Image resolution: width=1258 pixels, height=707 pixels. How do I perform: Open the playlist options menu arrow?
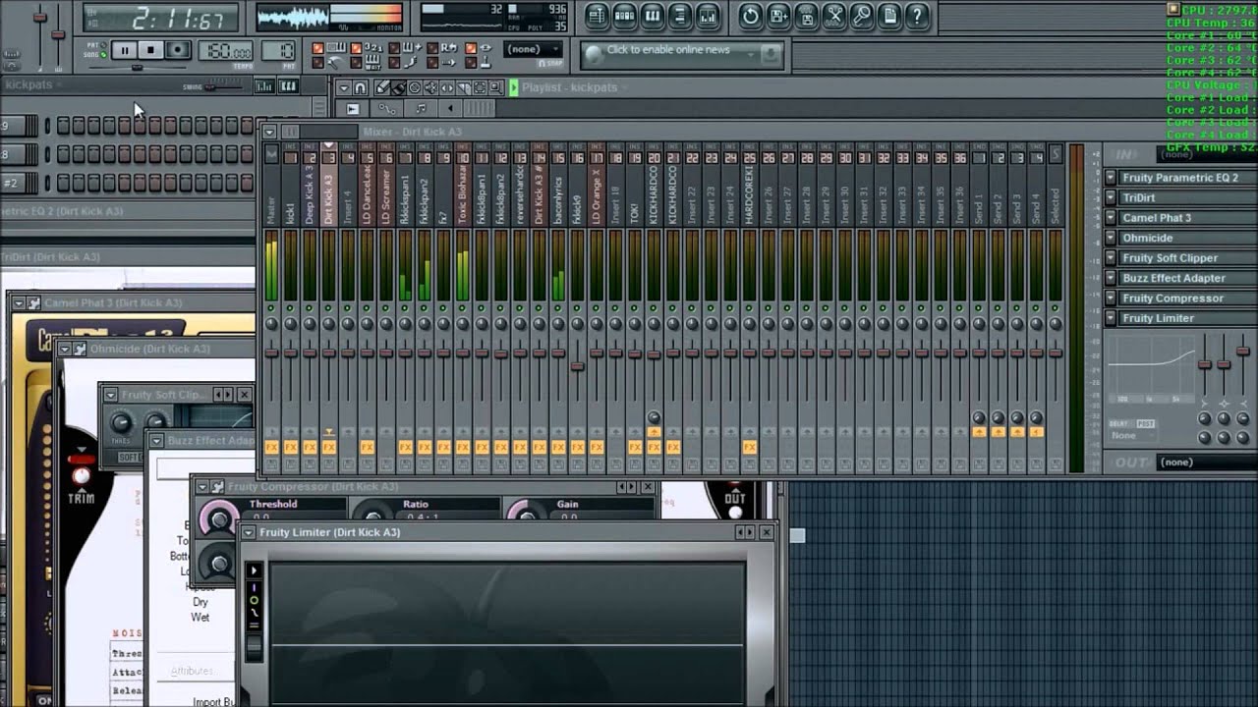[344, 87]
